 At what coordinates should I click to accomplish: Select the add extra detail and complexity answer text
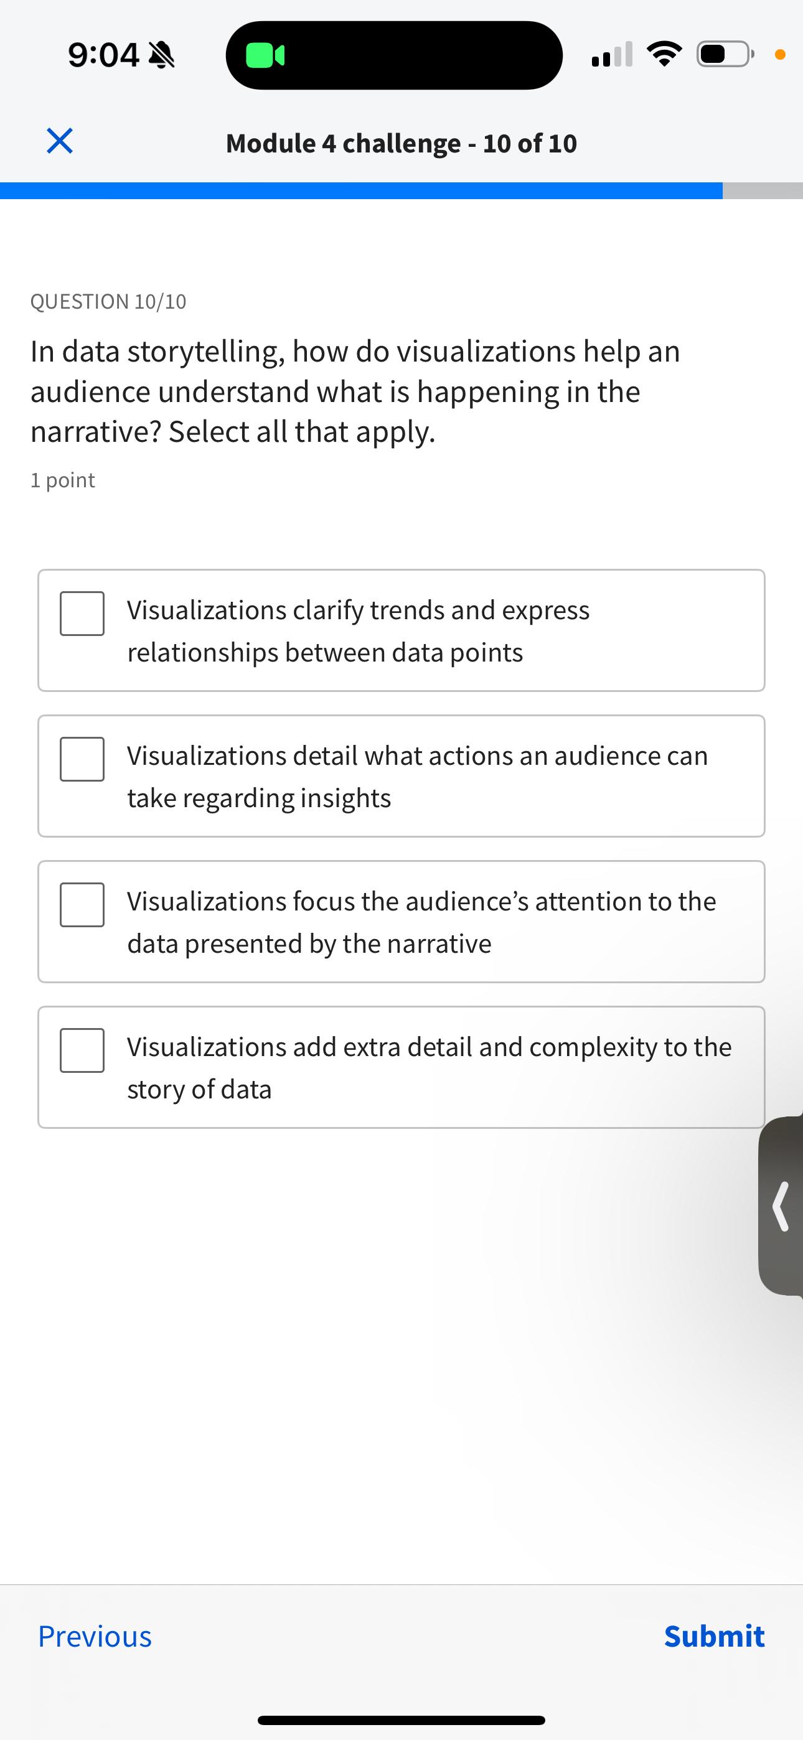pos(430,1067)
